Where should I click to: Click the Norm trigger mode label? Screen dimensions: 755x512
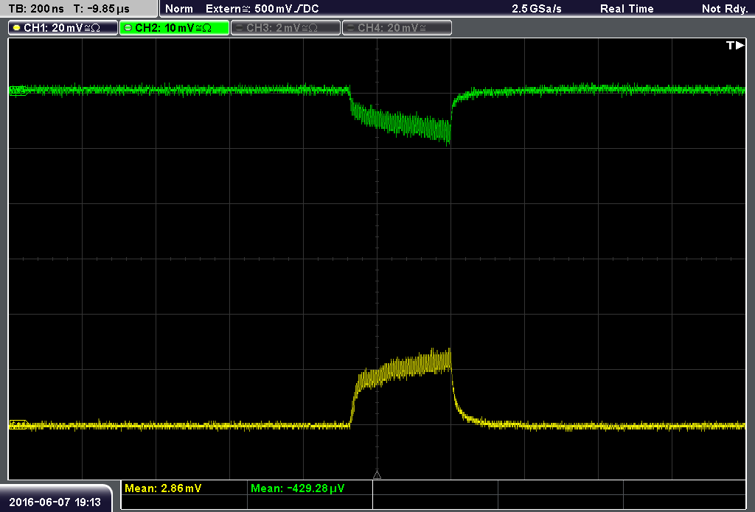pyautogui.click(x=178, y=9)
